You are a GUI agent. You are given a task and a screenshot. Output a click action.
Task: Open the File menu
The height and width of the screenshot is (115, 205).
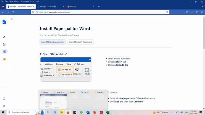tap(2, 1)
